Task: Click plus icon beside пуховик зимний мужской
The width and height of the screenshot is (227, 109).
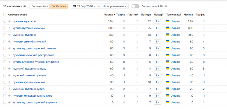Action: (9, 42)
